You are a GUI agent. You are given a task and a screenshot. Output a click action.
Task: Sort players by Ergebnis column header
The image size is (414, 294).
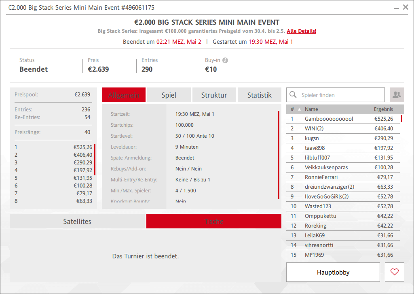pos(383,109)
